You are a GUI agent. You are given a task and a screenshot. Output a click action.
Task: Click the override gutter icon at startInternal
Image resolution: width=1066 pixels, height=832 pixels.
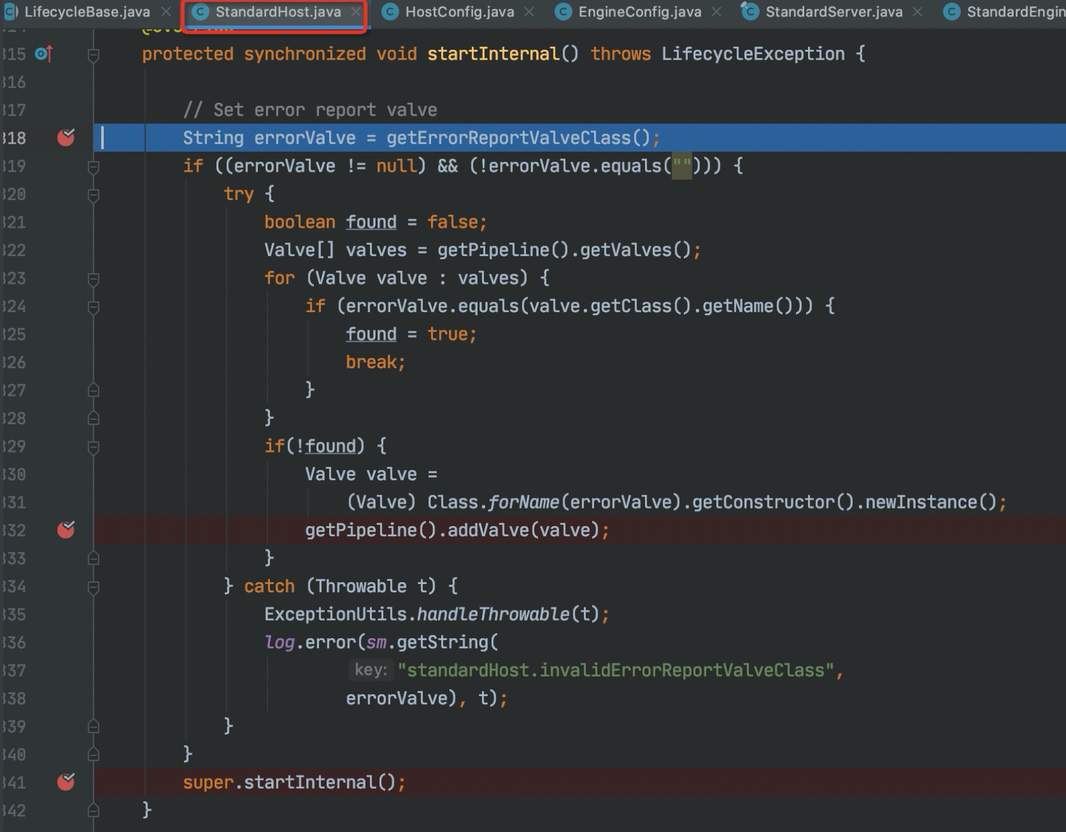[43, 54]
